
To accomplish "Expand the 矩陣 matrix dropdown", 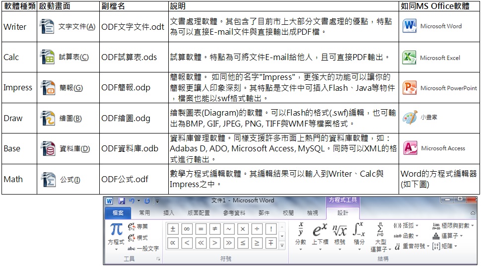I will click(x=447, y=246).
